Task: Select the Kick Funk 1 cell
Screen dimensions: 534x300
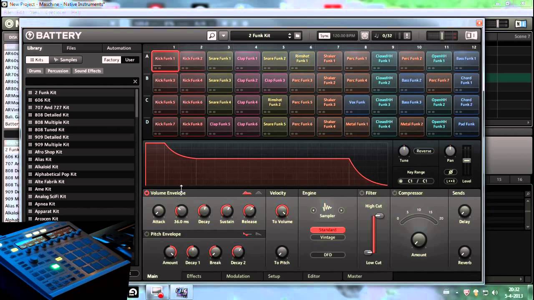Action: click(165, 61)
